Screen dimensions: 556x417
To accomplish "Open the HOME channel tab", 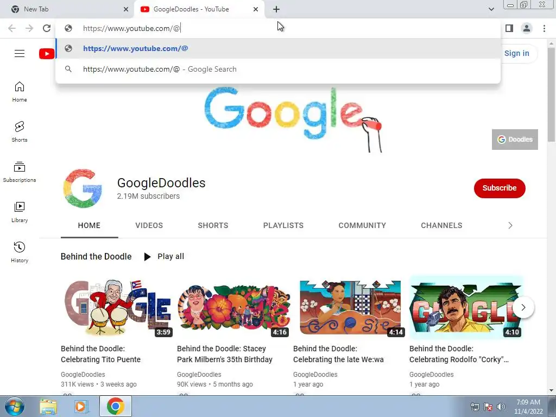I will (89, 225).
